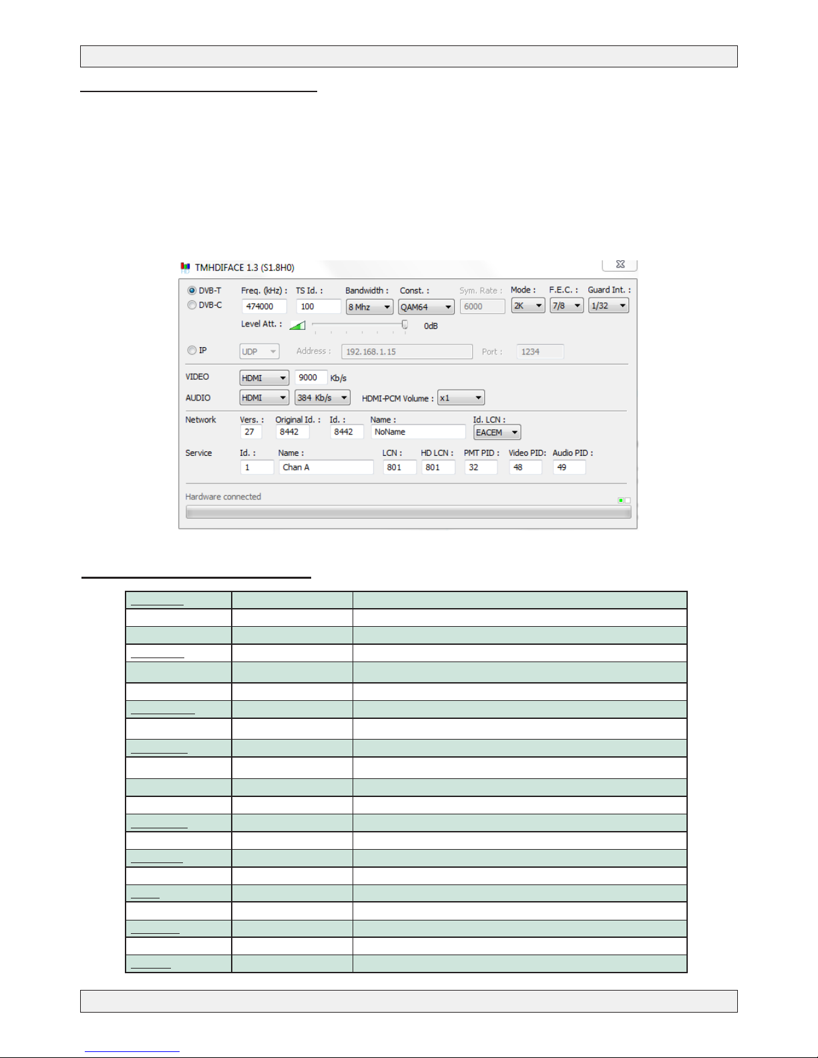818x1058 pixels.
Task: Click the Network Original Id. field
Action: point(292,432)
